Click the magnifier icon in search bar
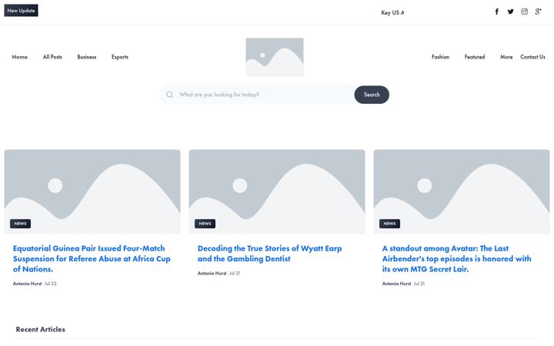 coord(169,95)
